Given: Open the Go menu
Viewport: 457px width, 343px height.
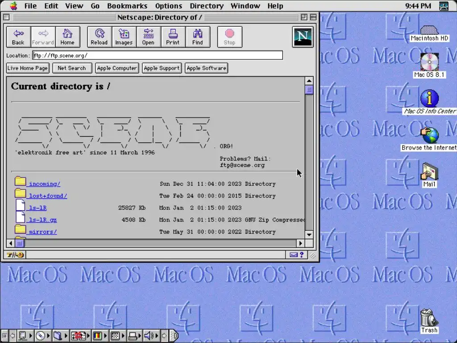Looking at the screenshot, I should 95,6.
